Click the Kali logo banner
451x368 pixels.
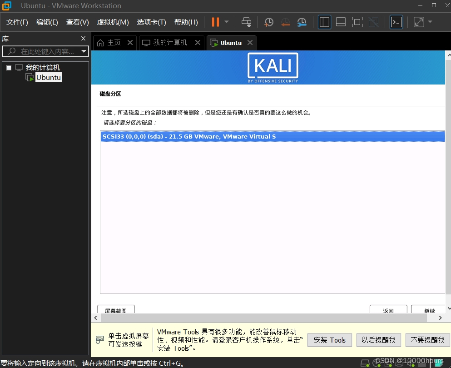tap(273, 68)
